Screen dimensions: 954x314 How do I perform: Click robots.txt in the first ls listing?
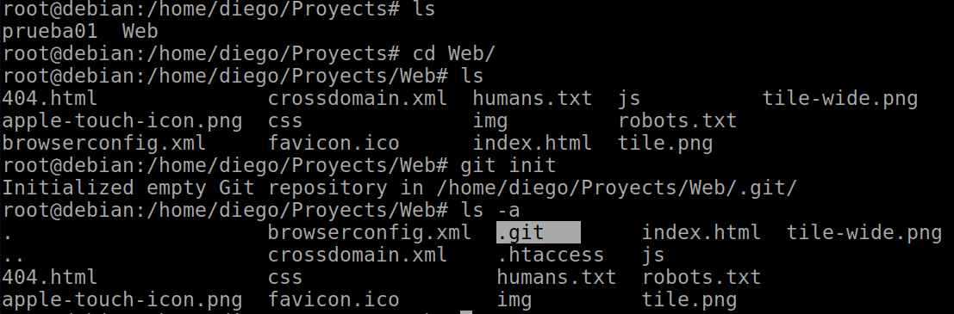(x=677, y=120)
